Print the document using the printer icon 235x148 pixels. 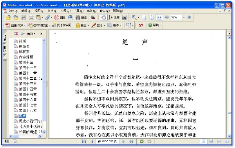[31, 18]
